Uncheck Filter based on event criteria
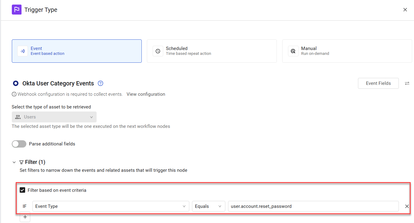Screen dimensions: 414x223 pyautogui.click(x=22, y=190)
